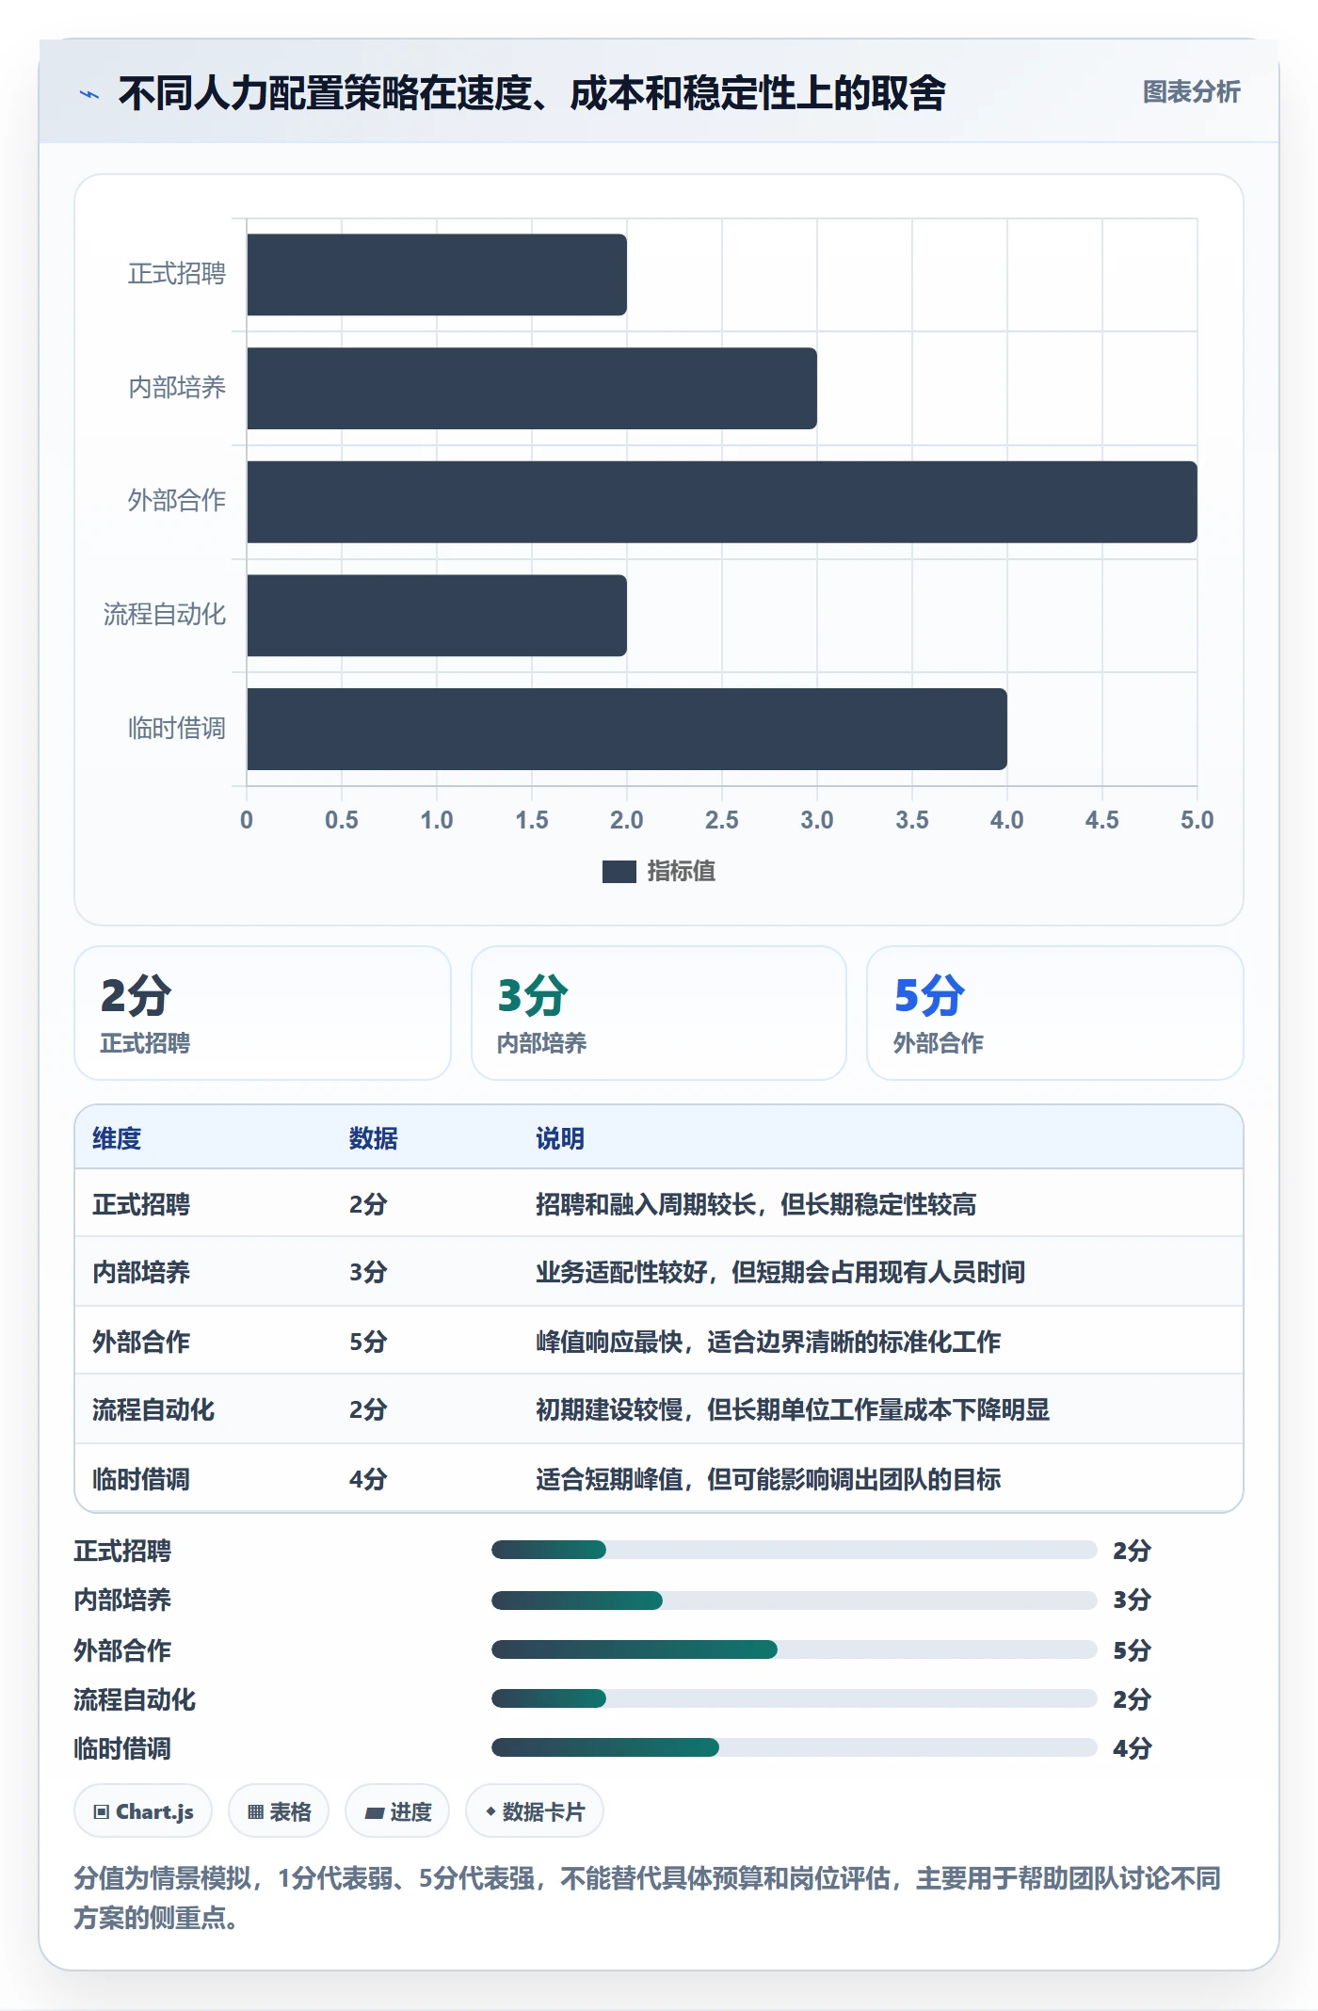The height and width of the screenshot is (2011, 1318).
Task: Click the grid icon in the 表格 chip
Action: (255, 1812)
